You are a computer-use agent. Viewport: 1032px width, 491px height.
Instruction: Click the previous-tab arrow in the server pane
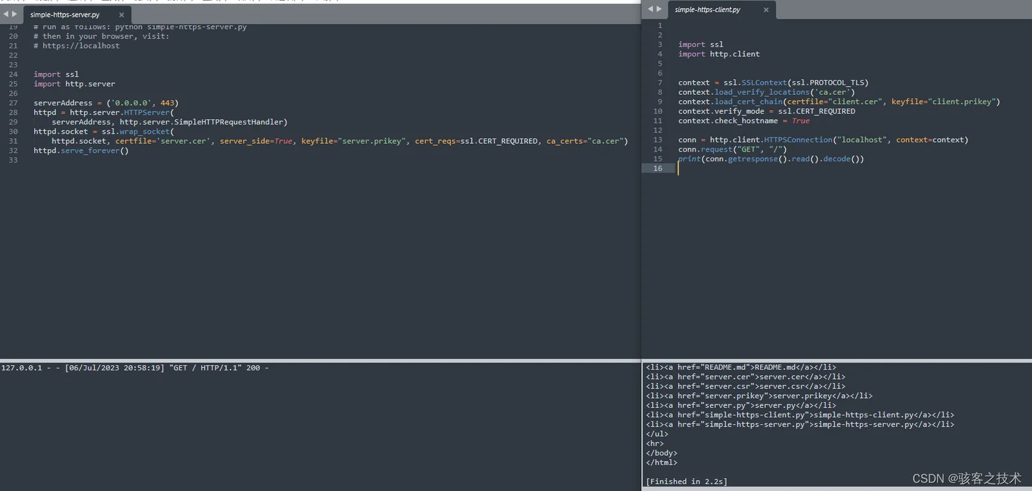coord(6,14)
